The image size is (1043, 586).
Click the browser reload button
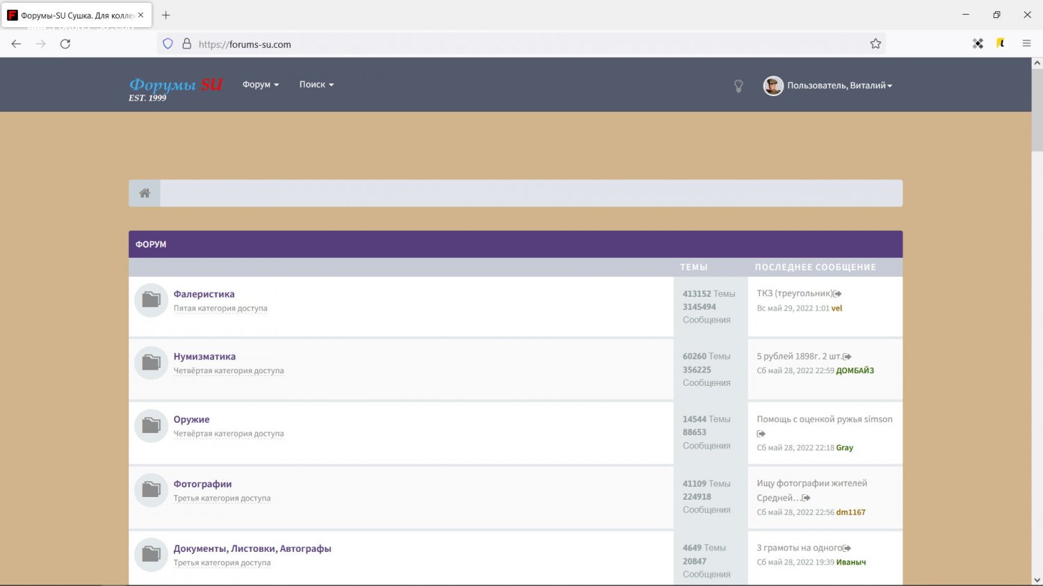pos(65,44)
